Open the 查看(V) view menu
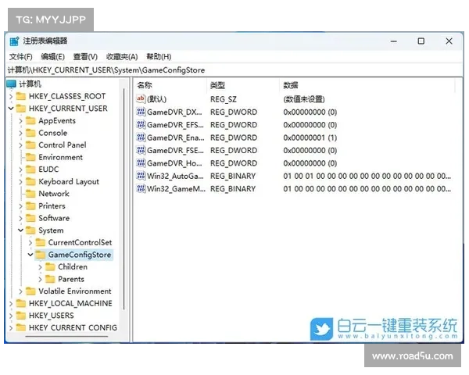469x375 pixels. (x=84, y=56)
